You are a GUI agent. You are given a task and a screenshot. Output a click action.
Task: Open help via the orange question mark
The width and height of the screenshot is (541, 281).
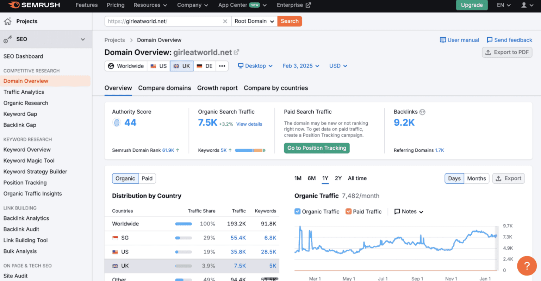pos(527,266)
